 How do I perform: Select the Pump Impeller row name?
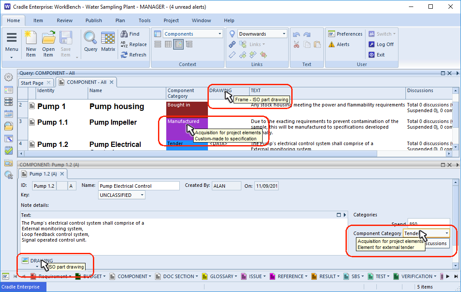click(113, 122)
